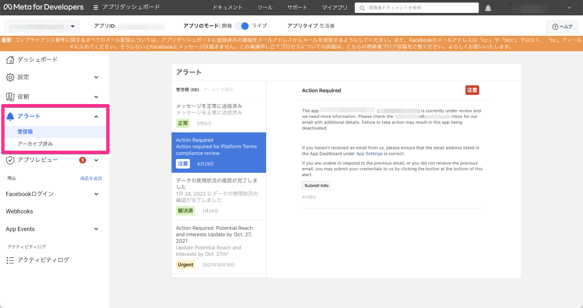Image resolution: width=583 pixels, height=308 pixels.
Task: Click the 商品を追加 link
Action: (91, 178)
